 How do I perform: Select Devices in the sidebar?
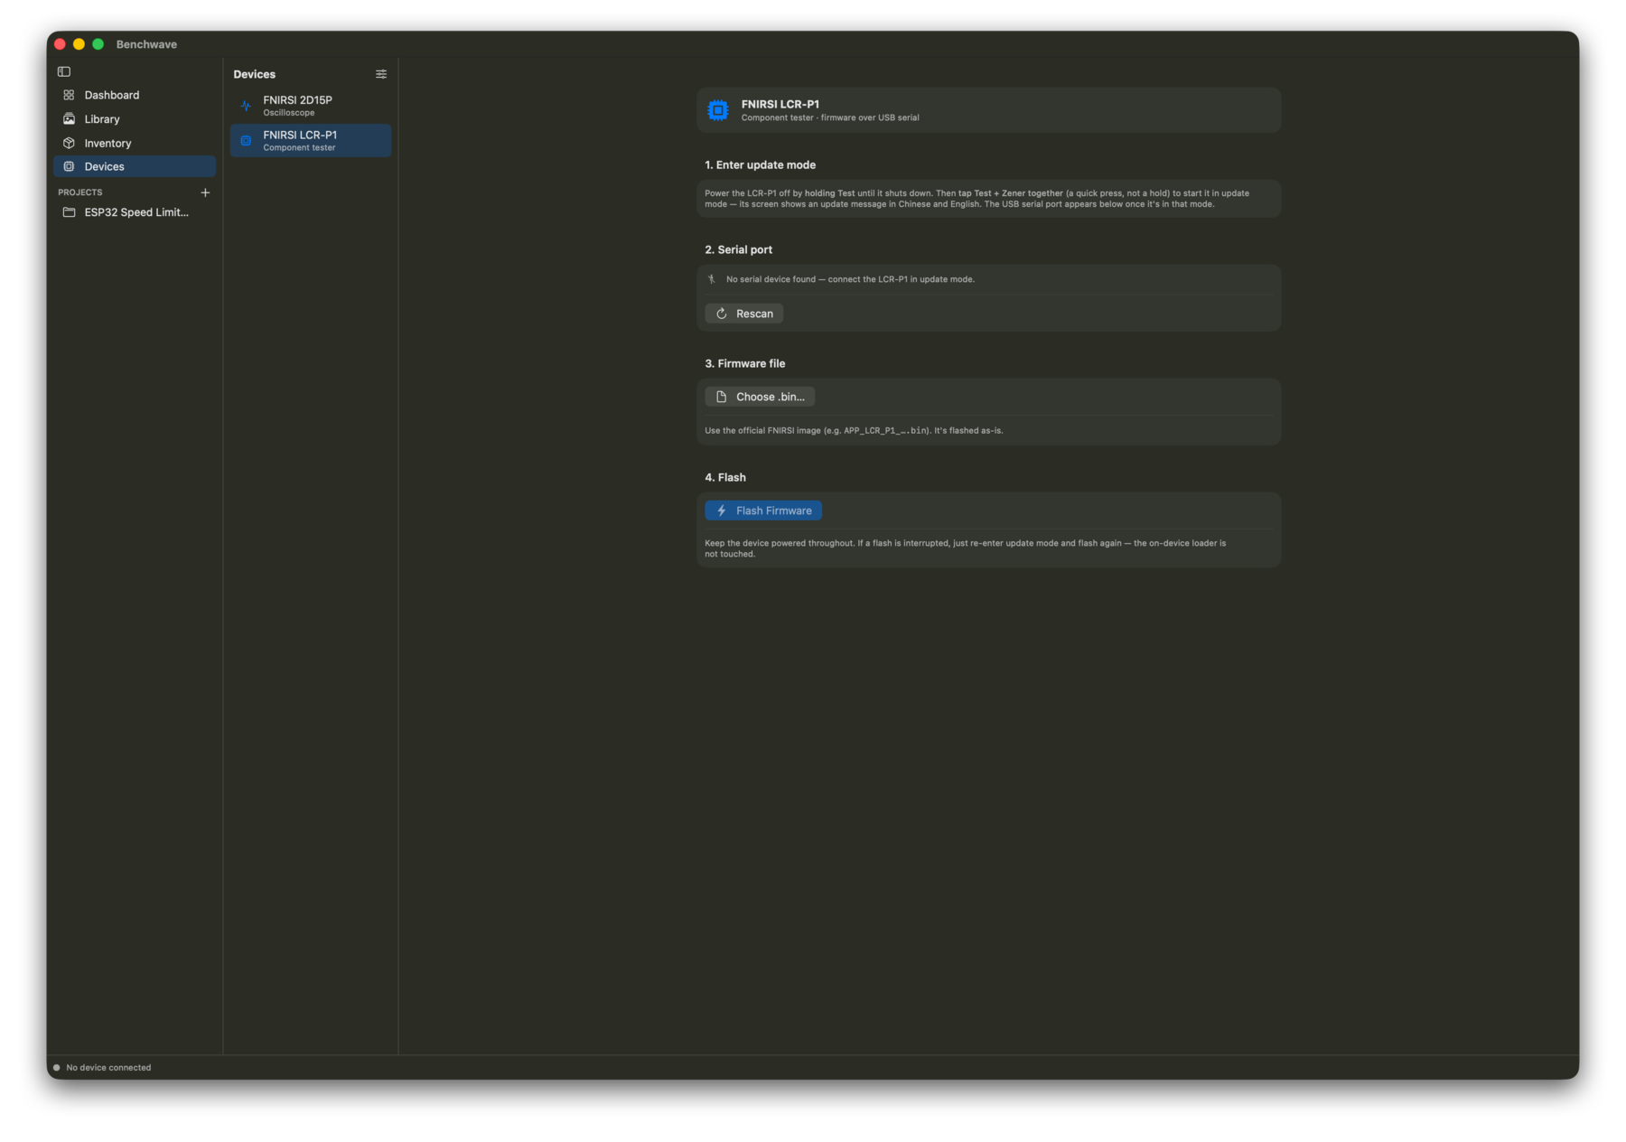(134, 166)
